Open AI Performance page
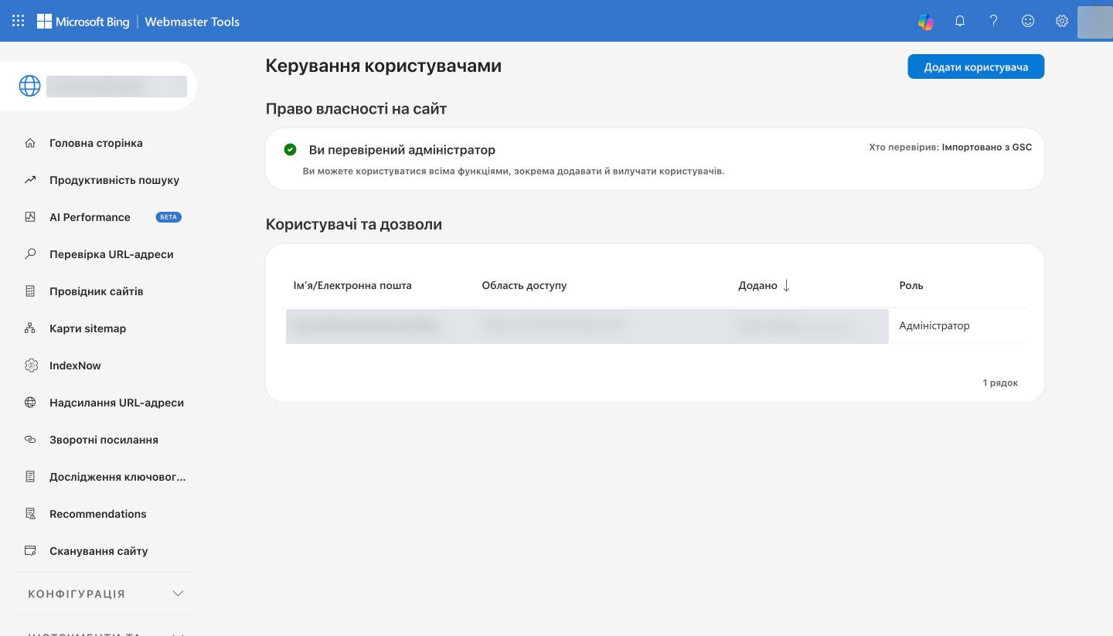The image size is (1113, 636). click(90, 217)
